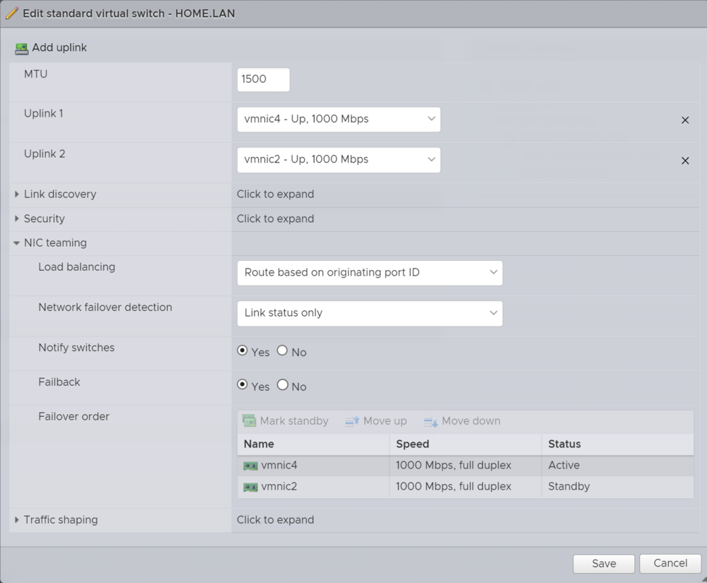The height and width of the screenshot is (583, 707).
Task: Open the Uplink 1 vmnic4 dropdown
Action: pyautogui.click(x=339, y=119)
